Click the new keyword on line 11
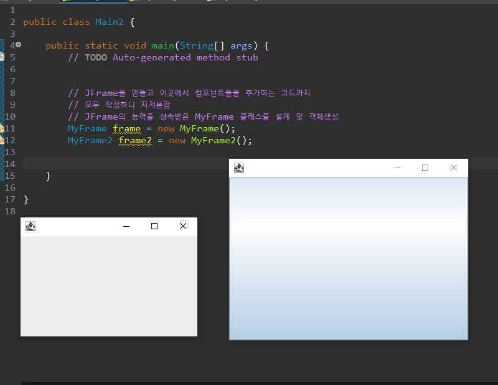The width and height of the screenshot is (498, 385). click(x=166, y=129)
